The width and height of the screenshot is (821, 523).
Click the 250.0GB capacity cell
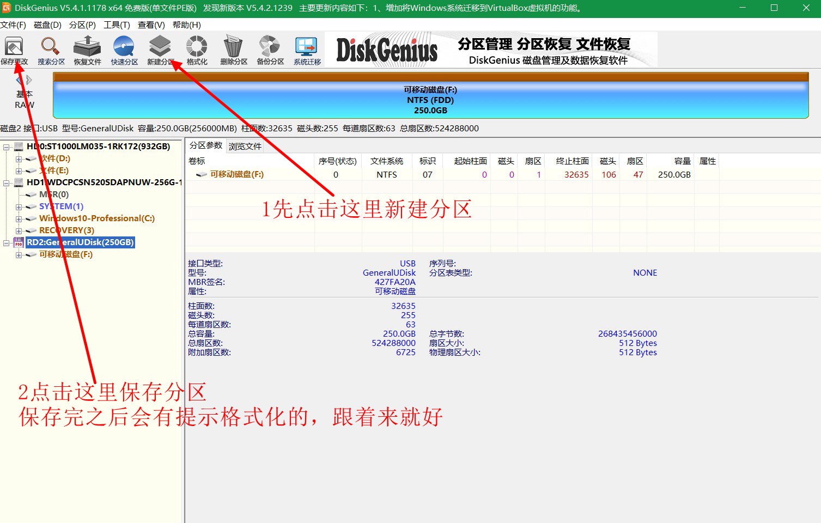[674, 175]
